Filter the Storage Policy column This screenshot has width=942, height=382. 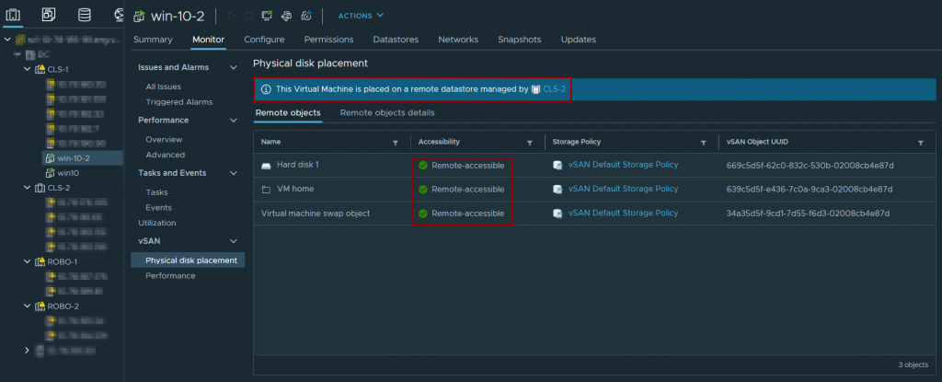(704, 143)
